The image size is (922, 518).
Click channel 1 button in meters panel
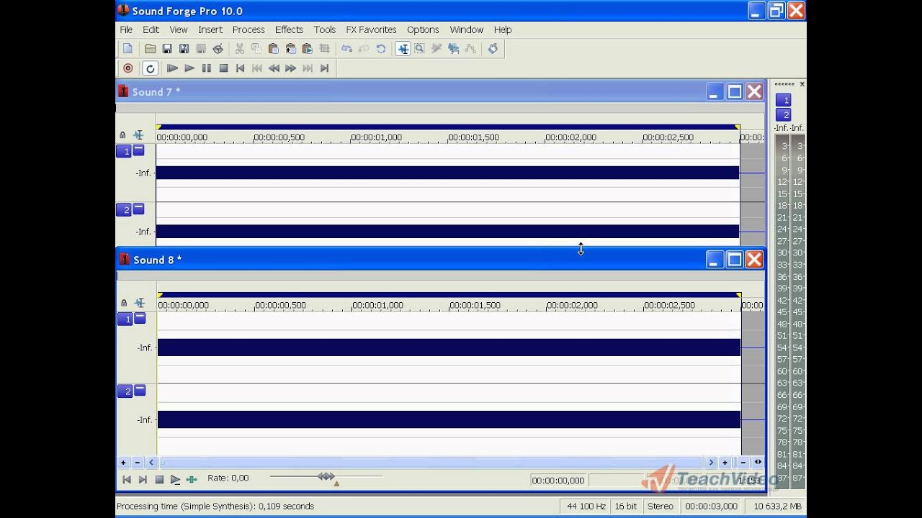coord(783,100)
